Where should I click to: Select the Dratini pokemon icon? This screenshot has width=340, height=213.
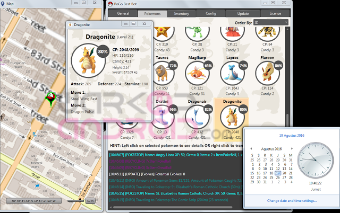pos(162,117)
